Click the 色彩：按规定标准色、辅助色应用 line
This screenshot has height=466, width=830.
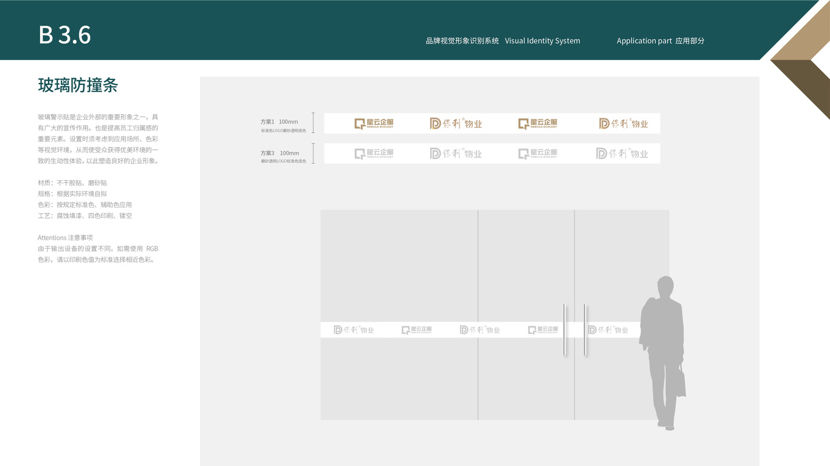click(84, 204)
